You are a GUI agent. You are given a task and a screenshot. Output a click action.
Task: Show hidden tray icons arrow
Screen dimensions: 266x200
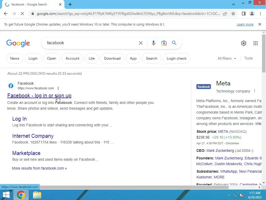pos(229,195)
